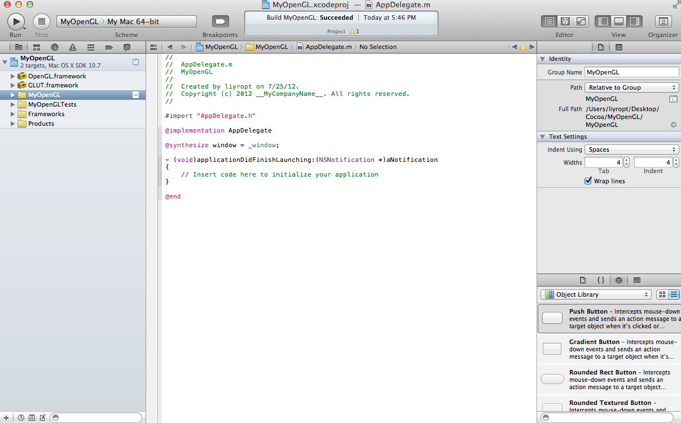Run the MyOpenGL project
The height and width of the screenshot is (423, 681).
click(x=16, y=21)
